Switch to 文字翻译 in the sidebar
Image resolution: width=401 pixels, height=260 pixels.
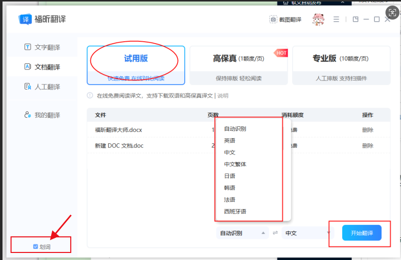tap(42, 47)
